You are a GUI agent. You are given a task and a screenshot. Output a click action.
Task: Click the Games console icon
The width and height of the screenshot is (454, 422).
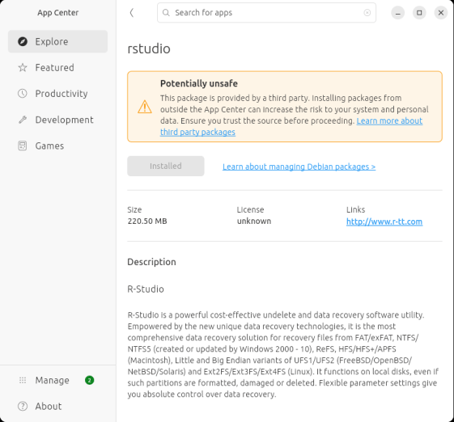click(x=23, y=146)
